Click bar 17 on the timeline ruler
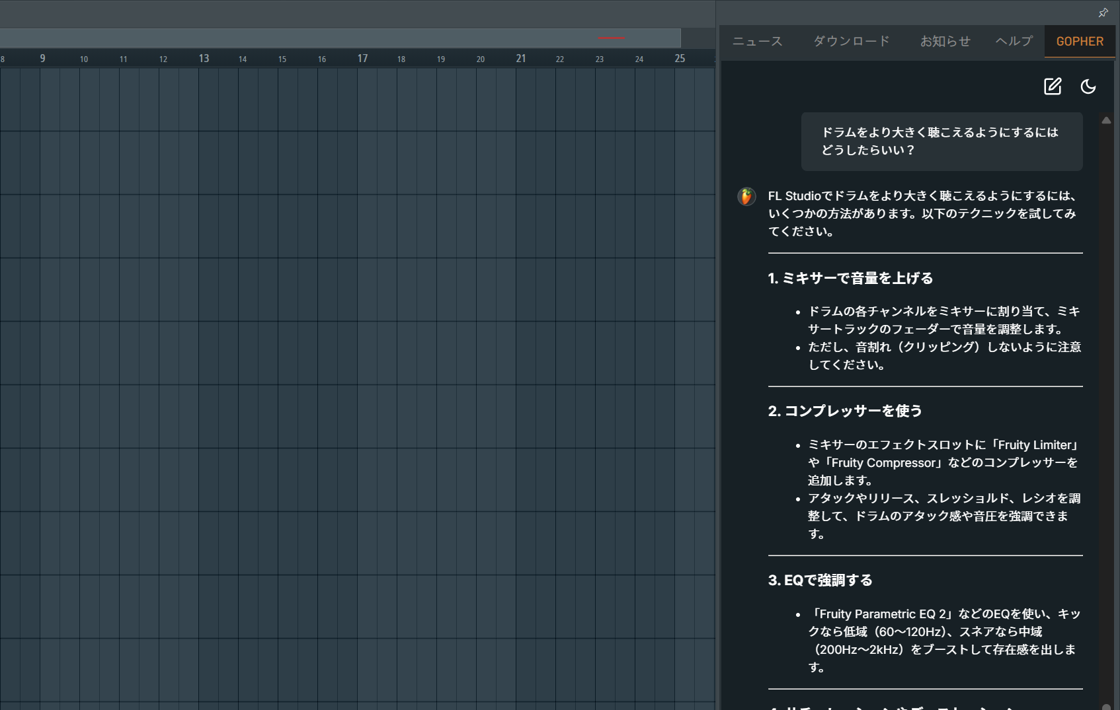This screenshot has width=1120, height=710. pos(362,58)
